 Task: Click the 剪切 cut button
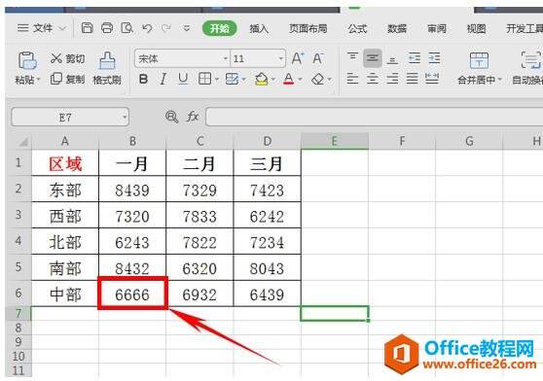(67, 58)
